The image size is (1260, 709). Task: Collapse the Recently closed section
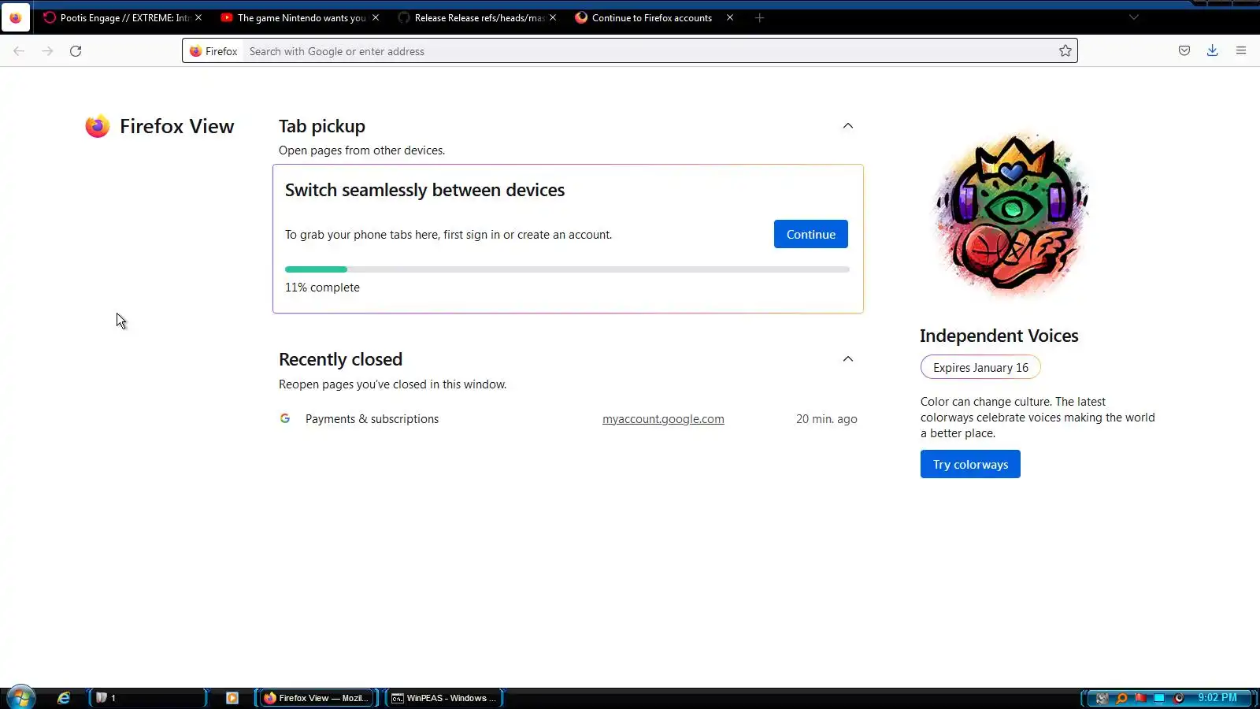pyautogui.click(x=848, y=359)
